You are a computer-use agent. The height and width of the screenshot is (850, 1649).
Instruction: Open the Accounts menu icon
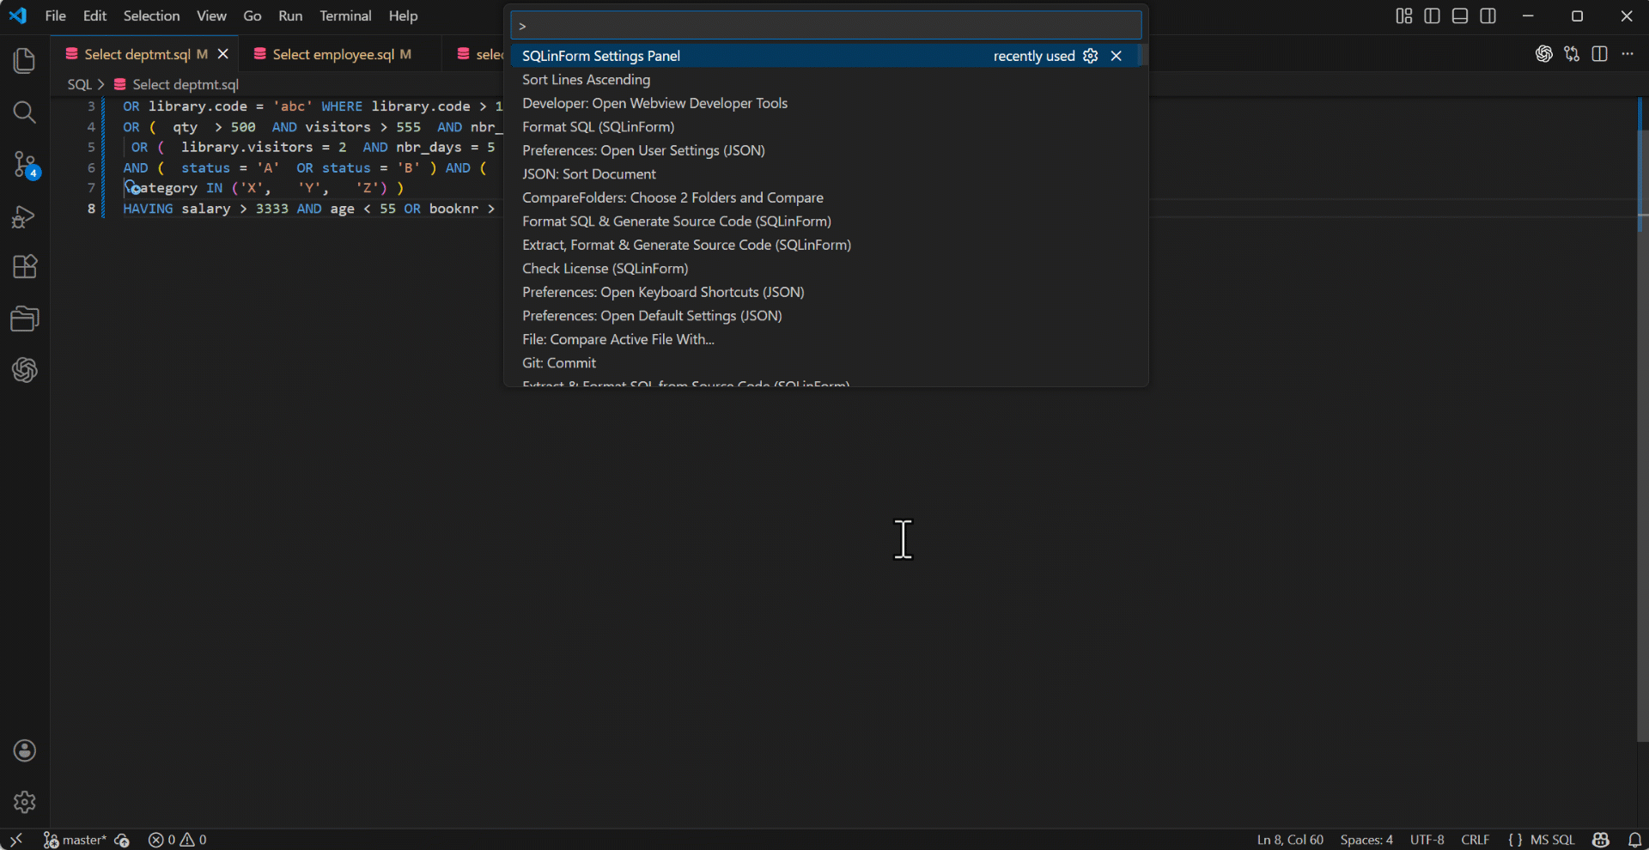(x=24, y=750)
